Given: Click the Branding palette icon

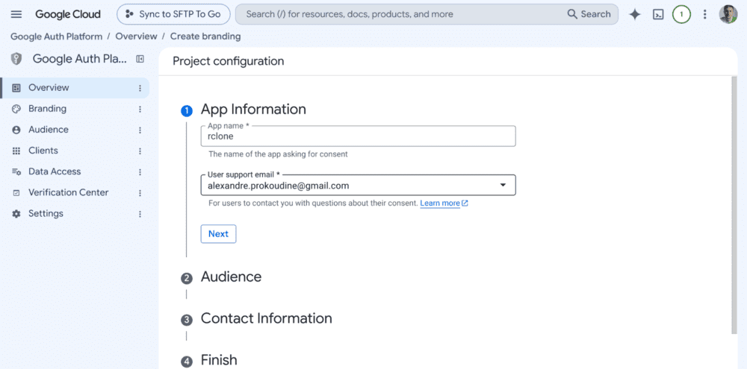Looking at the screenshot, I should point(16,109).
